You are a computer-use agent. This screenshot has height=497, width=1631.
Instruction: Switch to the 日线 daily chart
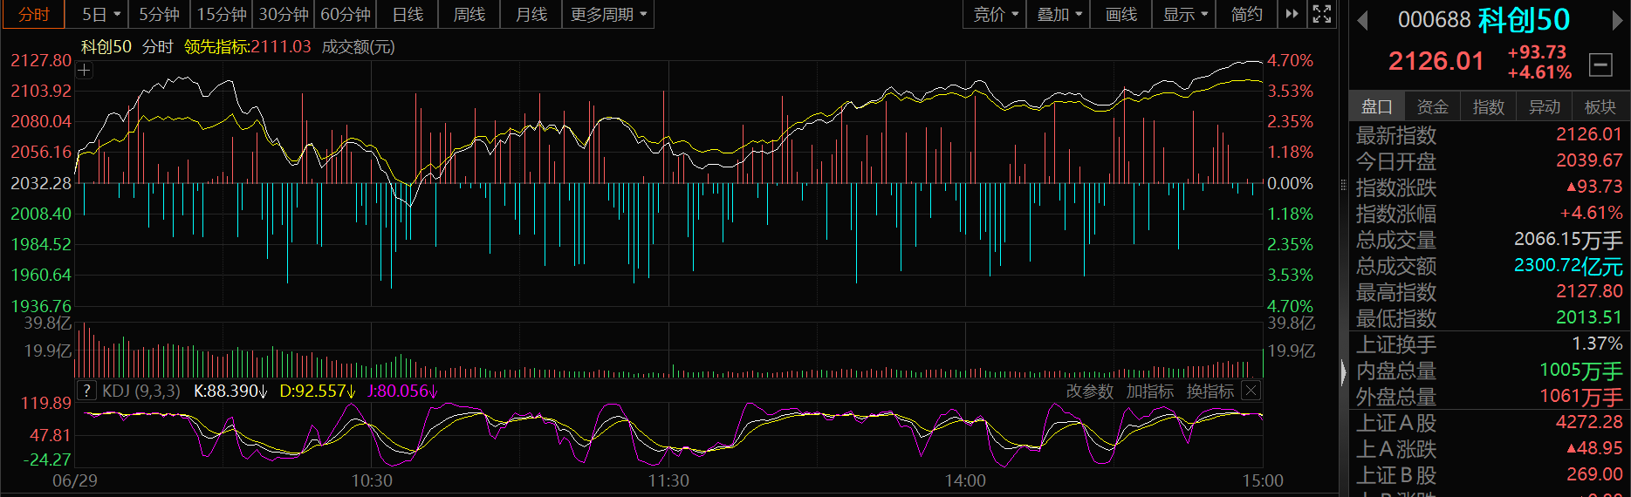(408, 14)
